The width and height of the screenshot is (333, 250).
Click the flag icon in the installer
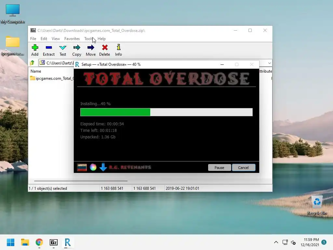(82, 167)
